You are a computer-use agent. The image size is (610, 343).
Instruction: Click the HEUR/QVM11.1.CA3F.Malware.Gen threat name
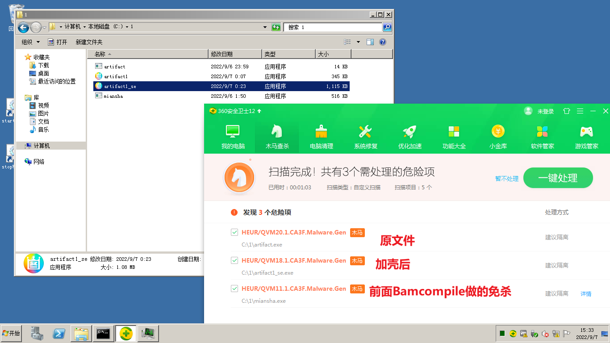pyautogui.click(x=294, y=289)
